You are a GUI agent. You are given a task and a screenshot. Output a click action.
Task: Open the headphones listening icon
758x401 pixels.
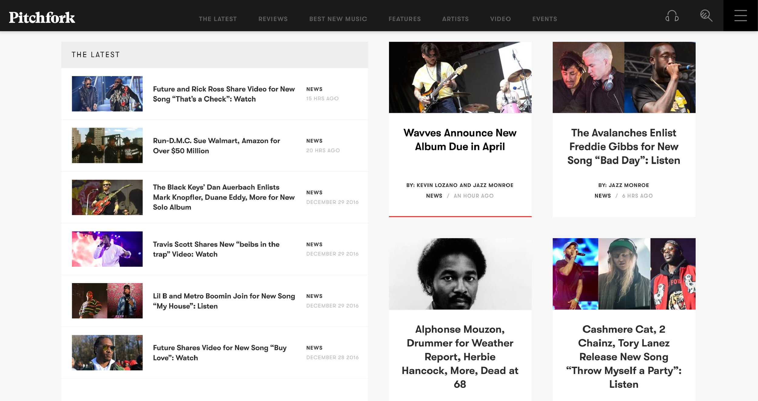[672, 16]
